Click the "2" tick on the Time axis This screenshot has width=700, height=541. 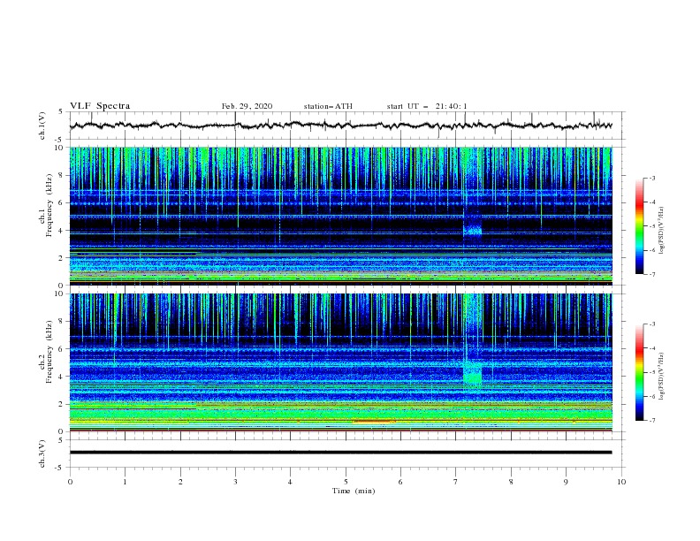(x=180, y=482)
